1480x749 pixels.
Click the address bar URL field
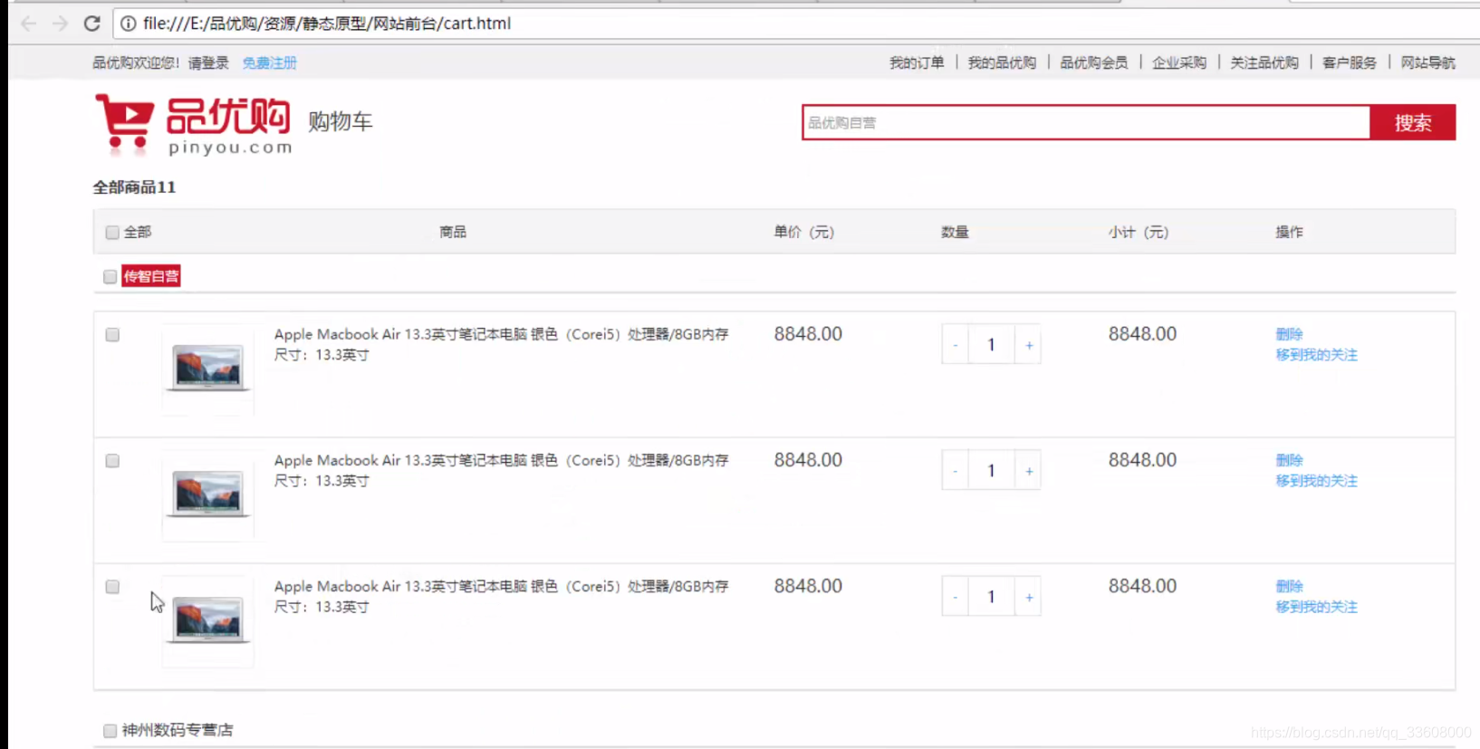click(797, 24)
